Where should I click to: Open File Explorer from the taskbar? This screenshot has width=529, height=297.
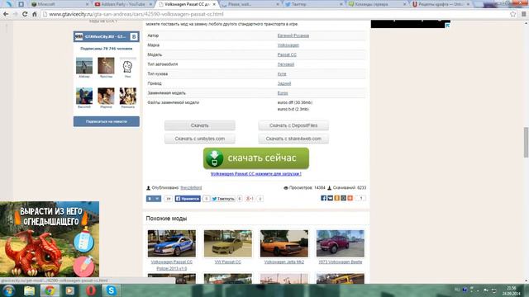30,290
